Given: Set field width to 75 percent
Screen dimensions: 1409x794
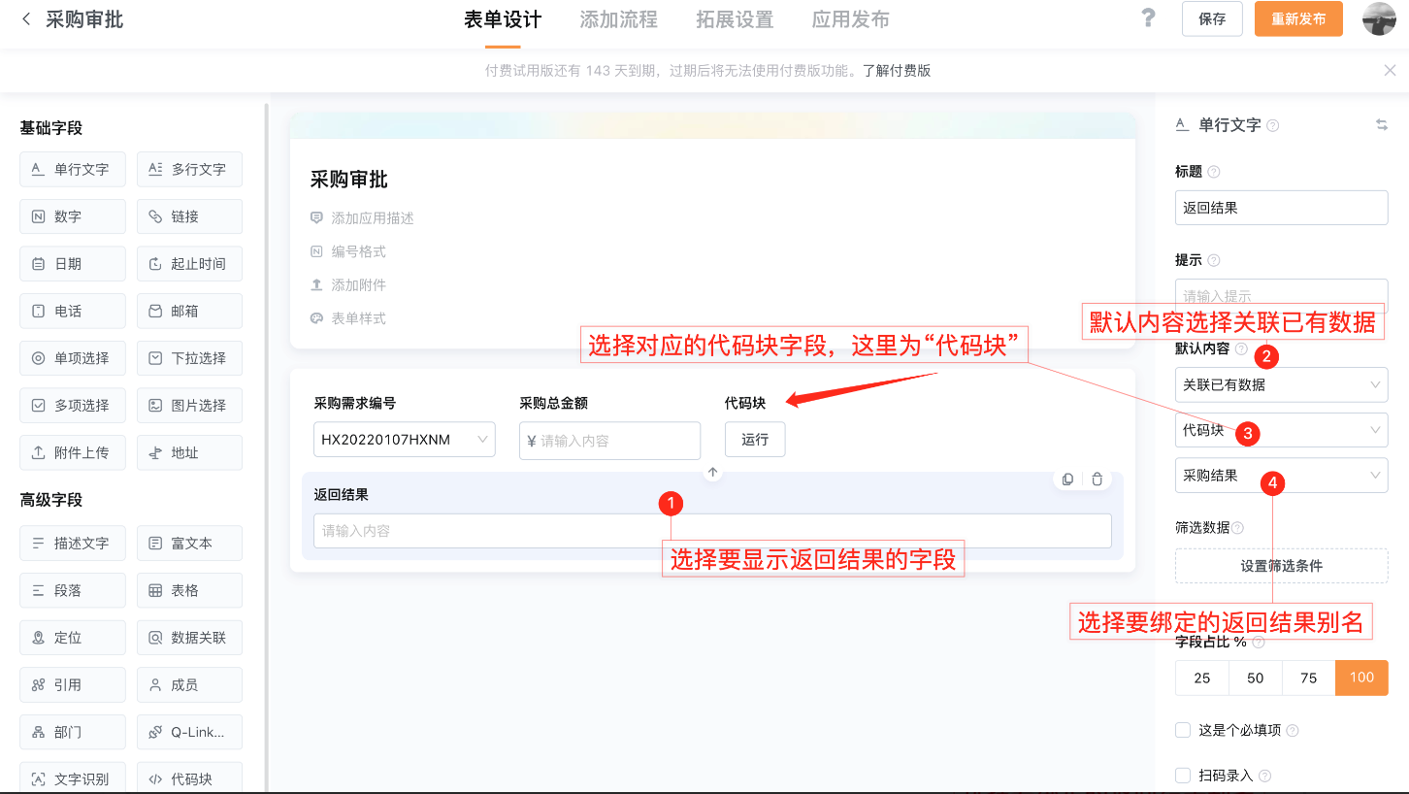Looking at the screenshot, I should [x=1309, y=678].
